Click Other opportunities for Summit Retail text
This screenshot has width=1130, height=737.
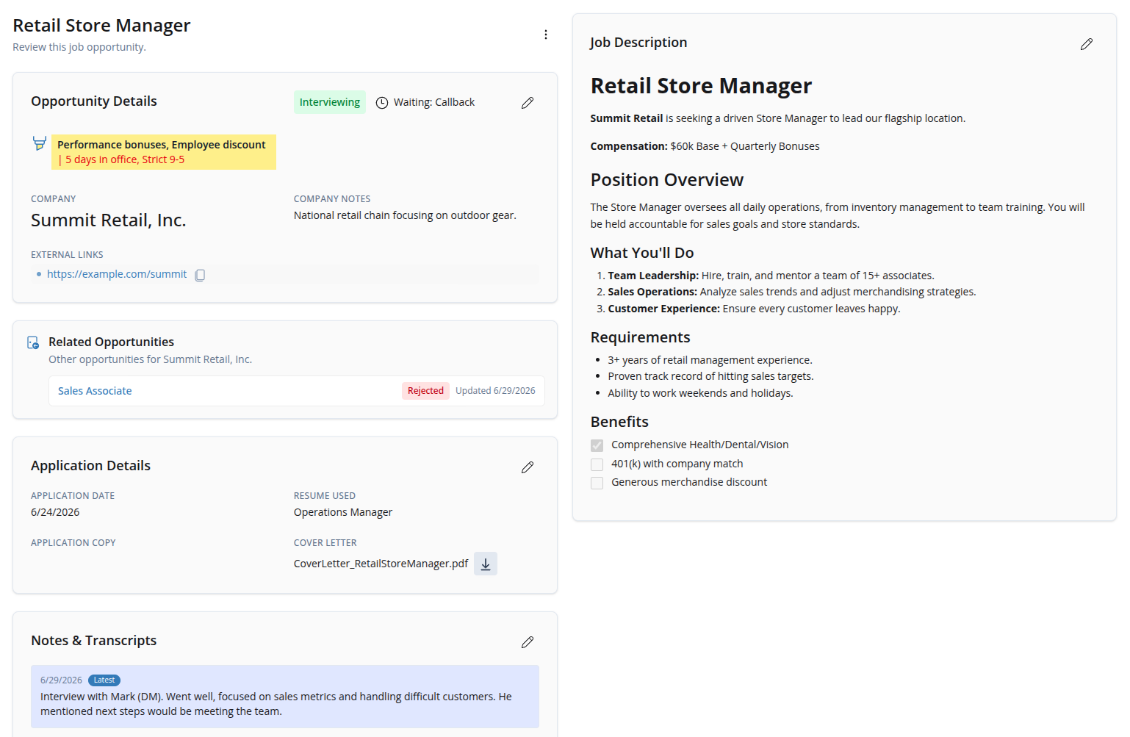150,359
